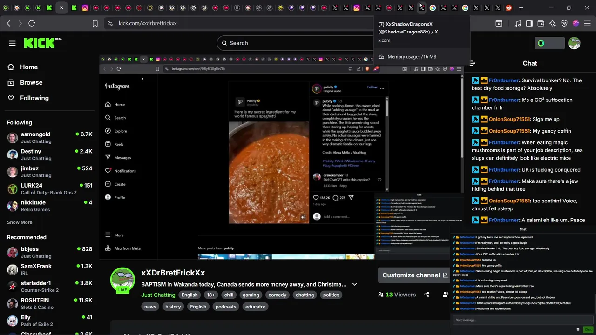This screenshot has width=596, height=335.
Task: Click the chill tag
Action: coord(229,295)
